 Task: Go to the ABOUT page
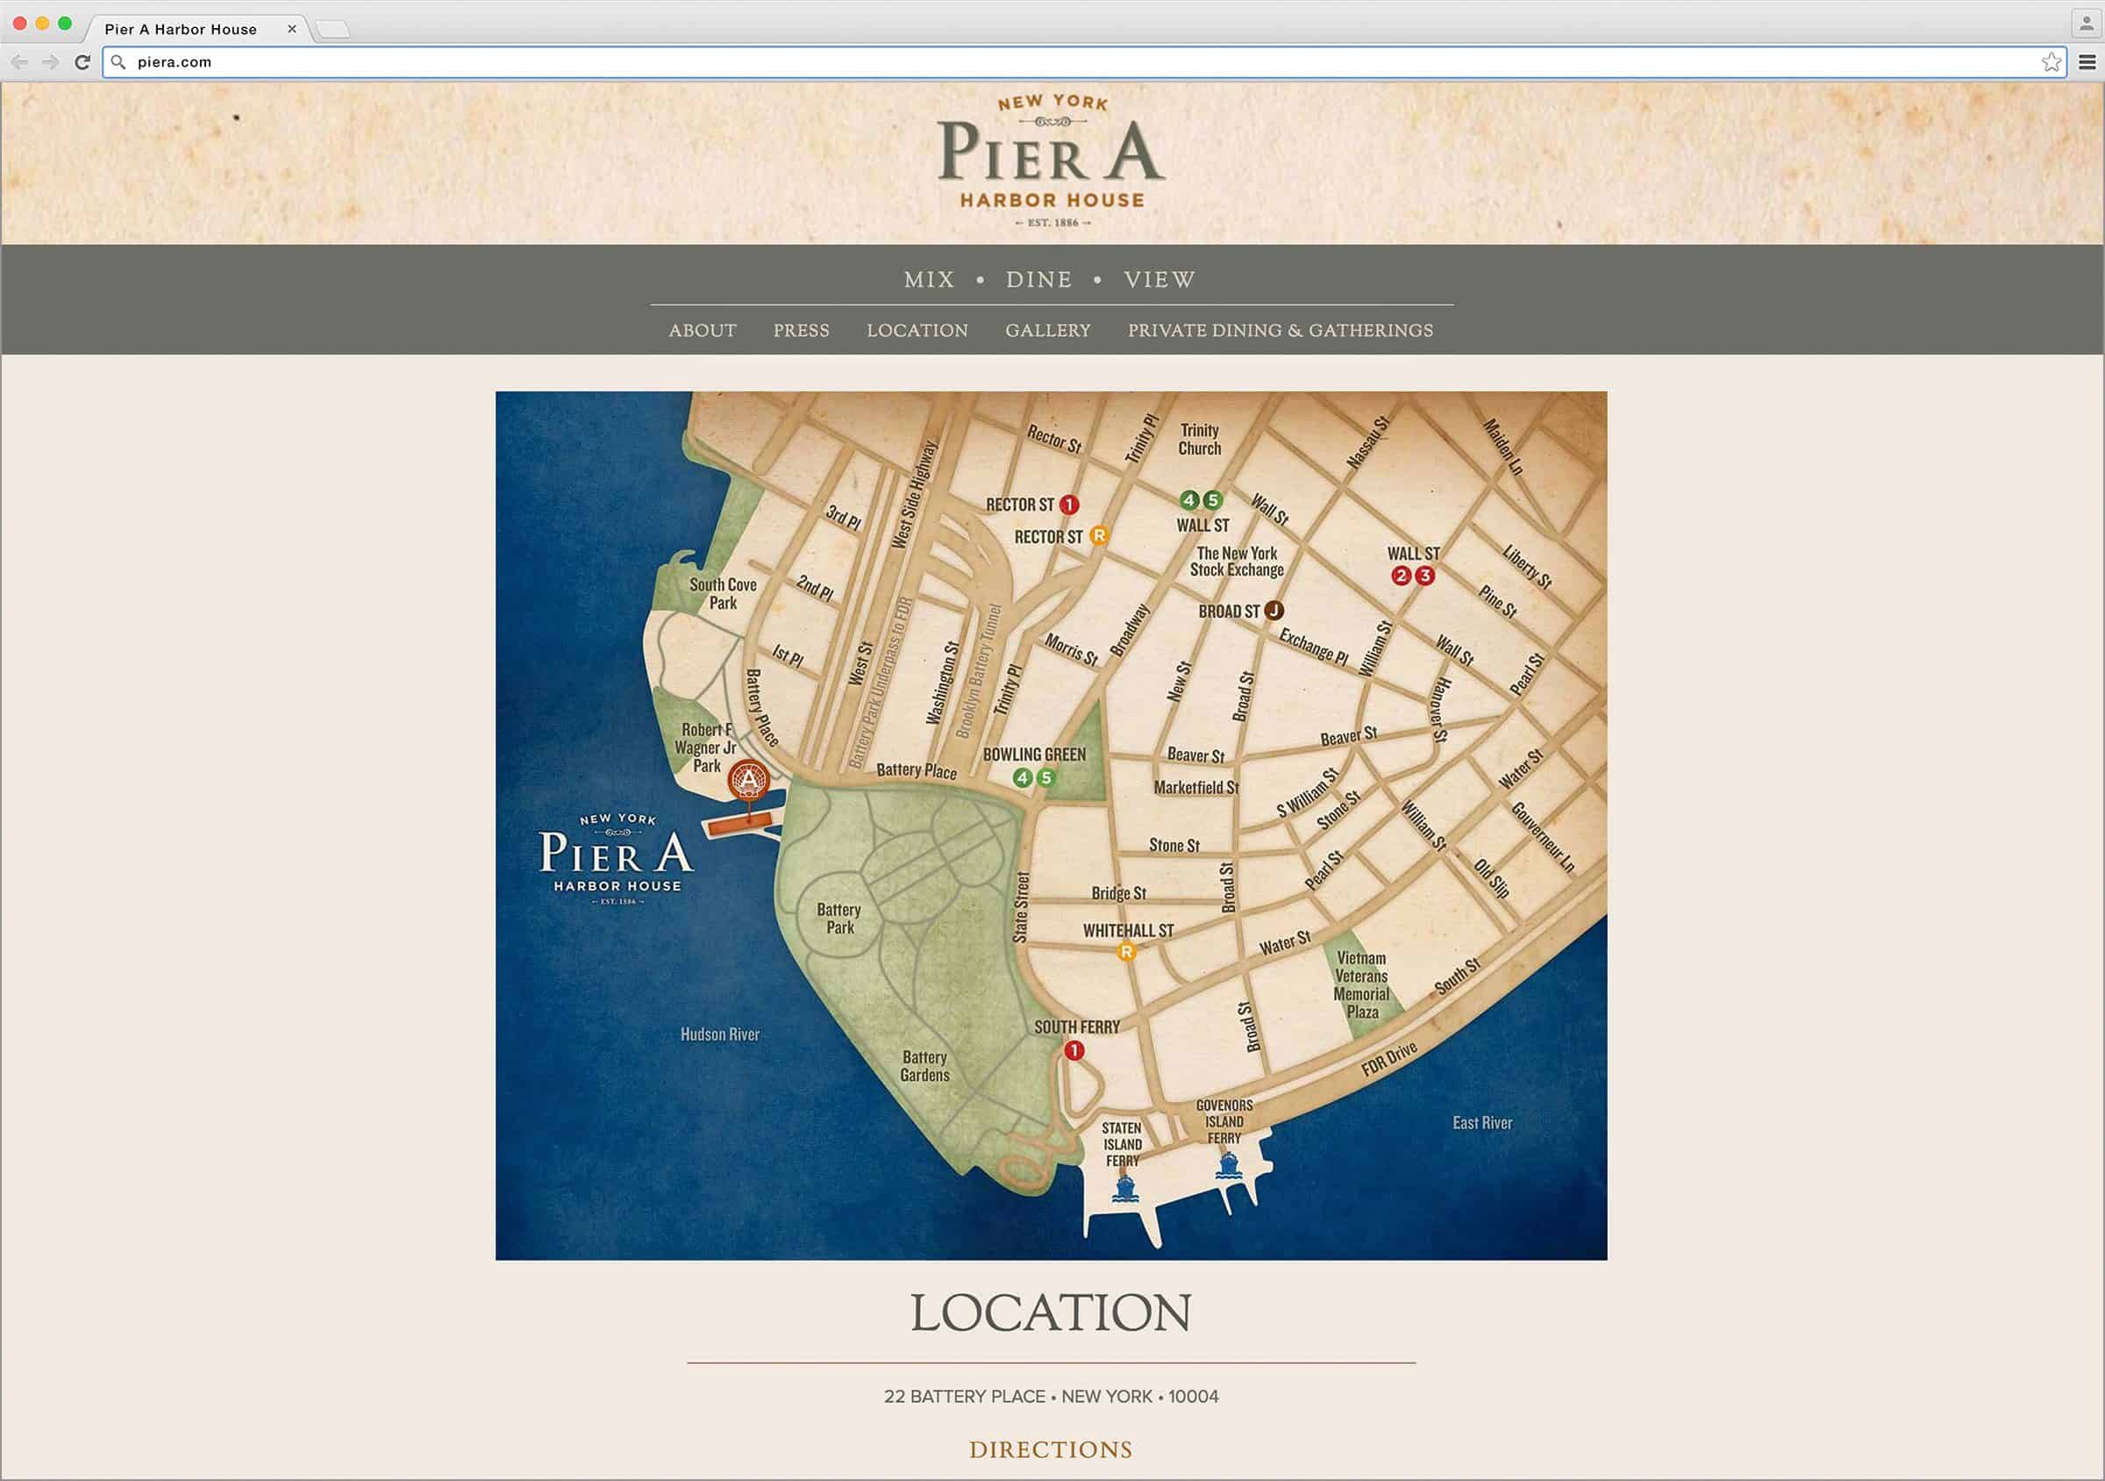click(703, 330)
